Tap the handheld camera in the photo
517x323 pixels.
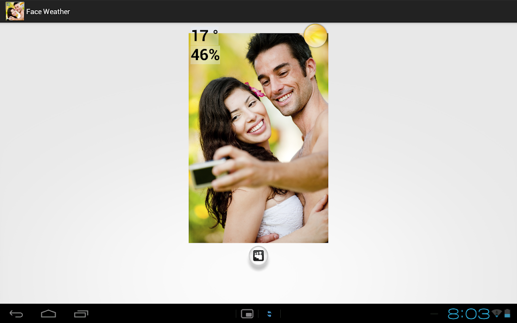[x=204, y=174]
